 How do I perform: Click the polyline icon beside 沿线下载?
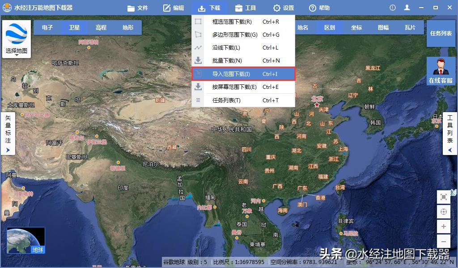pos(197,47)
